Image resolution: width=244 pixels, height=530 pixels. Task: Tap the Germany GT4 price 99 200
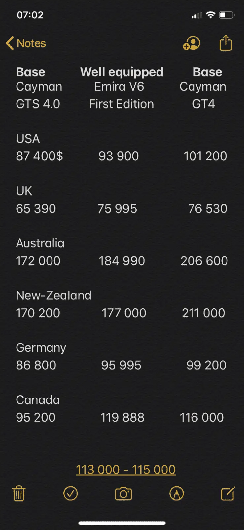point(206,365)
